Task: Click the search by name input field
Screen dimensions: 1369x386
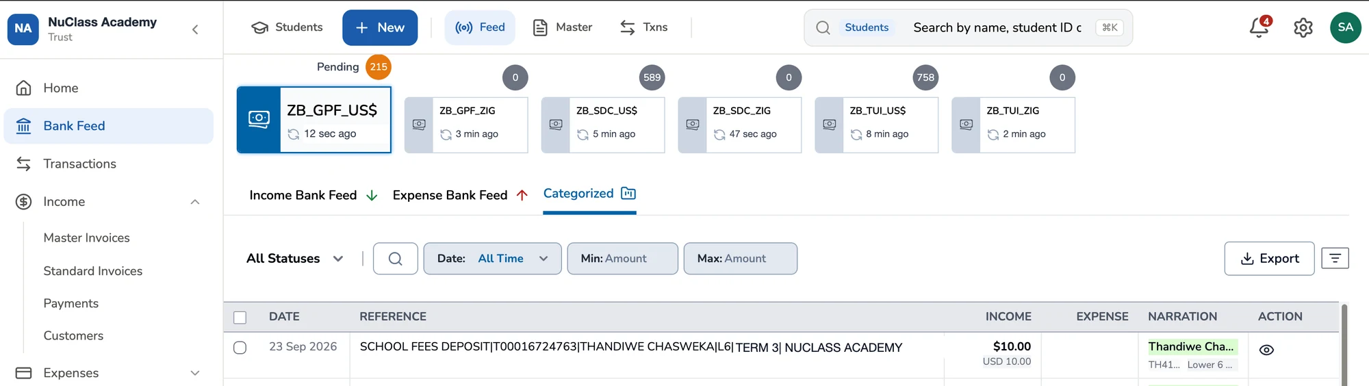Action: click(x=997, y=27)
